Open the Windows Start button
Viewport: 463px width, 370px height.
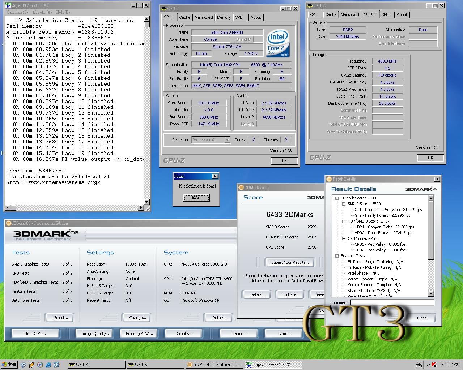pos(9,365)
